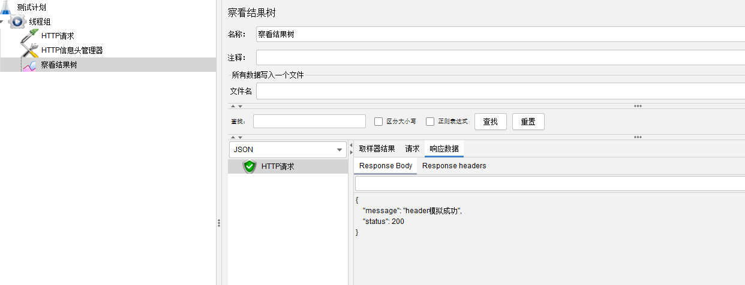The width and height of the screenshot is (745, 285).
Task: Select HTTP请求 under 线程组
Action: (x=58, y=36)
